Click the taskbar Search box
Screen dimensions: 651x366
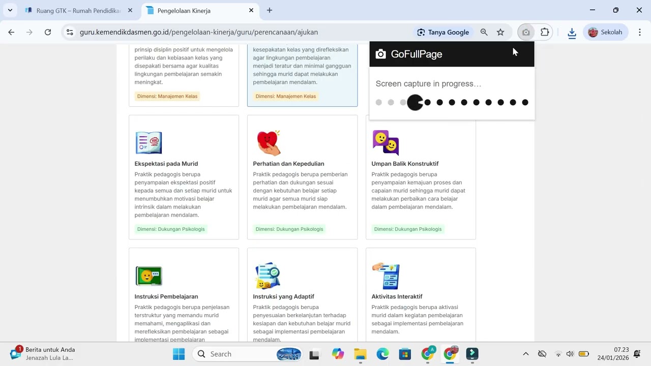pyautogui.click(x=248, y=354)
